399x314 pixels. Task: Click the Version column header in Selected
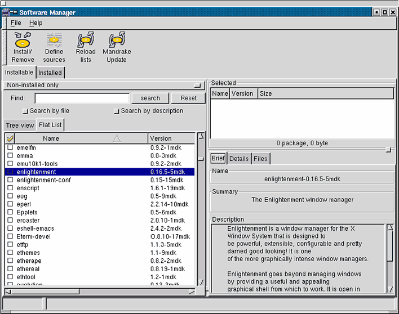pyautogui.click(x=243, y=93)
